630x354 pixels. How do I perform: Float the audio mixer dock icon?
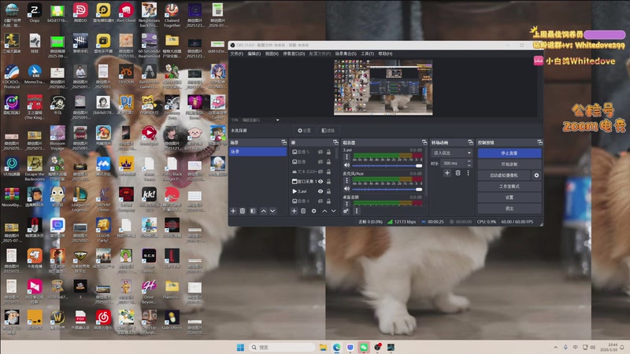tap(424, 142)
